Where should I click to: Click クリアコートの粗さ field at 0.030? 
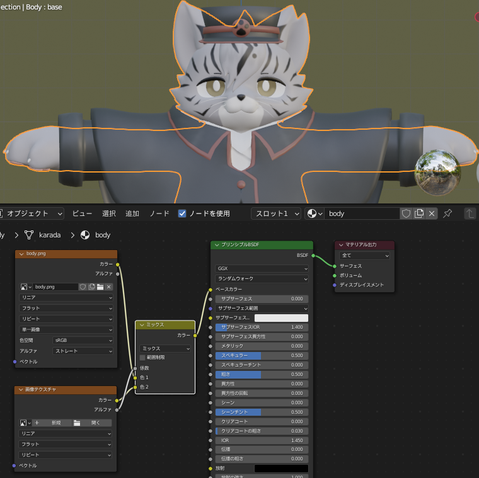[262, 431]
